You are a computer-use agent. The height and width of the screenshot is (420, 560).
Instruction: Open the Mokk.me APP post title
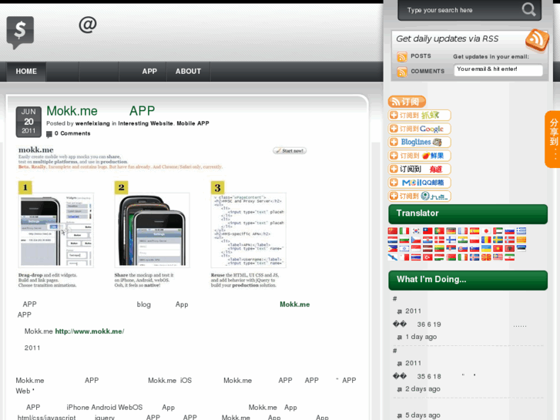(x=101, y=111)
